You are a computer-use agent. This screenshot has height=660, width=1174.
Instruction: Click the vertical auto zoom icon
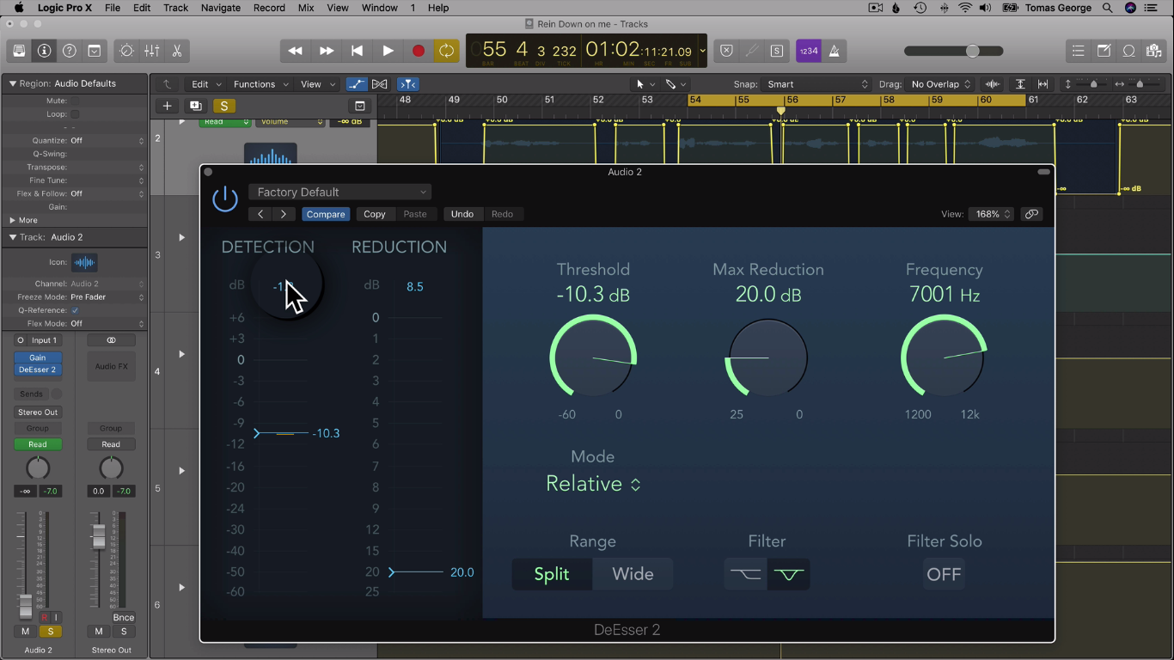(x=1020, y=84)
